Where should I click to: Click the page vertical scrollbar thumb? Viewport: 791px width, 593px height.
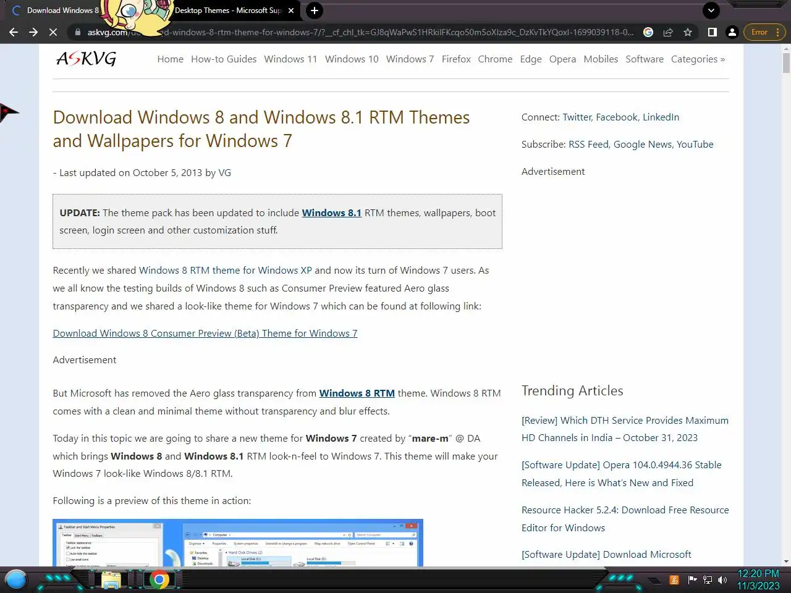point(786,63)
